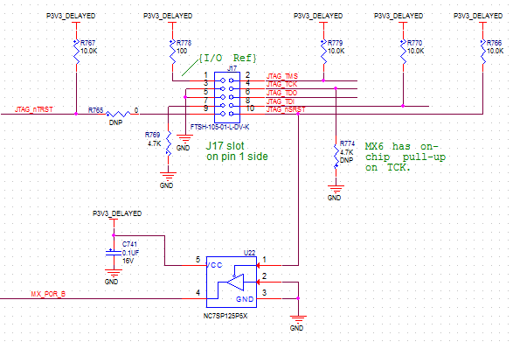Select resistor R778 100 ohm symbol
This screenshot has height=349, width=513.
pyautogui.click(x=172, y=52)
